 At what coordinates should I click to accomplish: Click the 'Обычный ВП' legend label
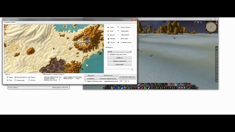(125, 35)
